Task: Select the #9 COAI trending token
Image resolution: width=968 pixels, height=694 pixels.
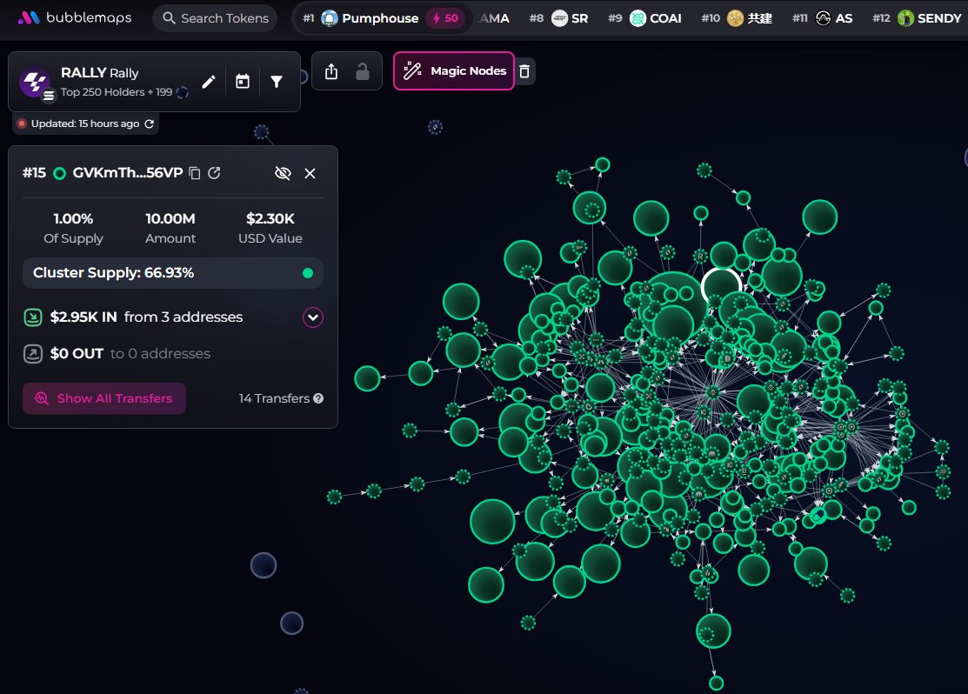Action: point(657,18)
